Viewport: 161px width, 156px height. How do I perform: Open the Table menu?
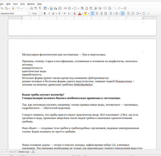pos(8,4)
